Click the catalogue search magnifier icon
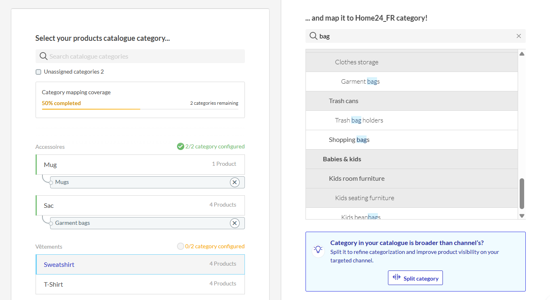 tap(44, 56)
